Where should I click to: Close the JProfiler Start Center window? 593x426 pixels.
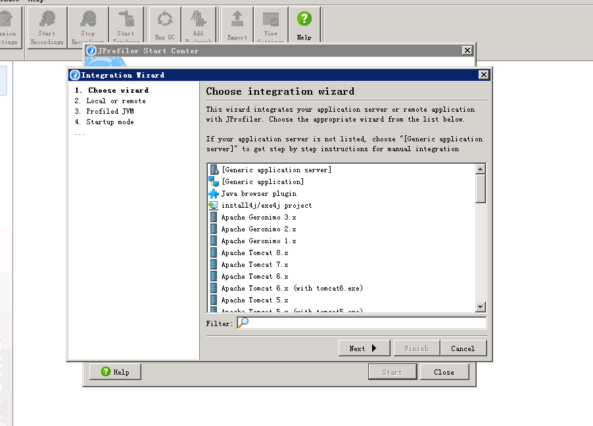click(x=467, y=51)
